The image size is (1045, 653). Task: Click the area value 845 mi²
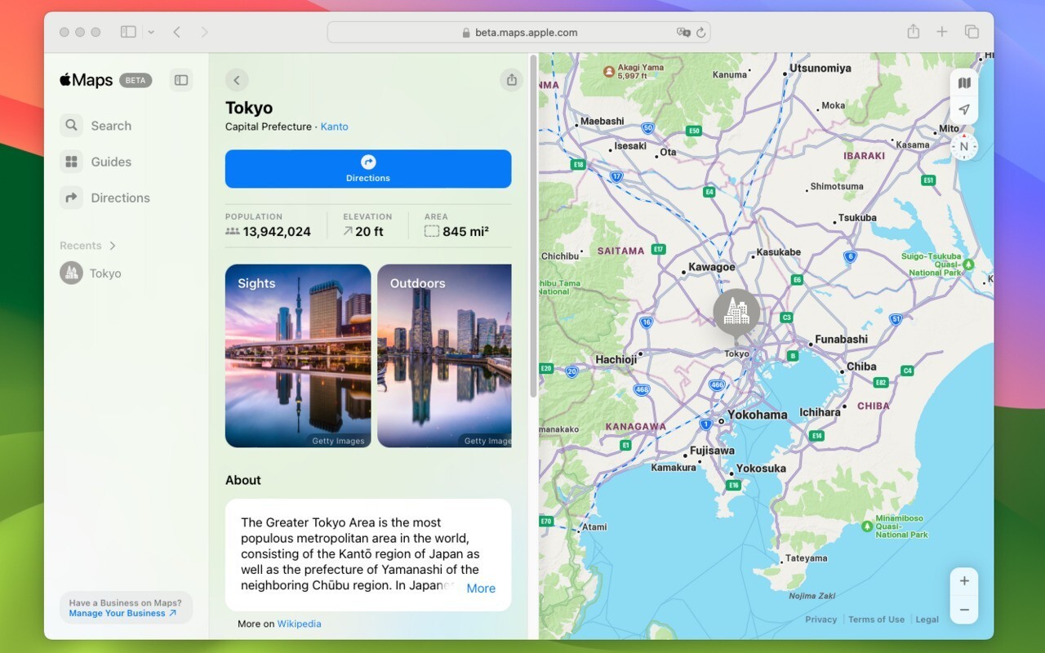[465, 232]
